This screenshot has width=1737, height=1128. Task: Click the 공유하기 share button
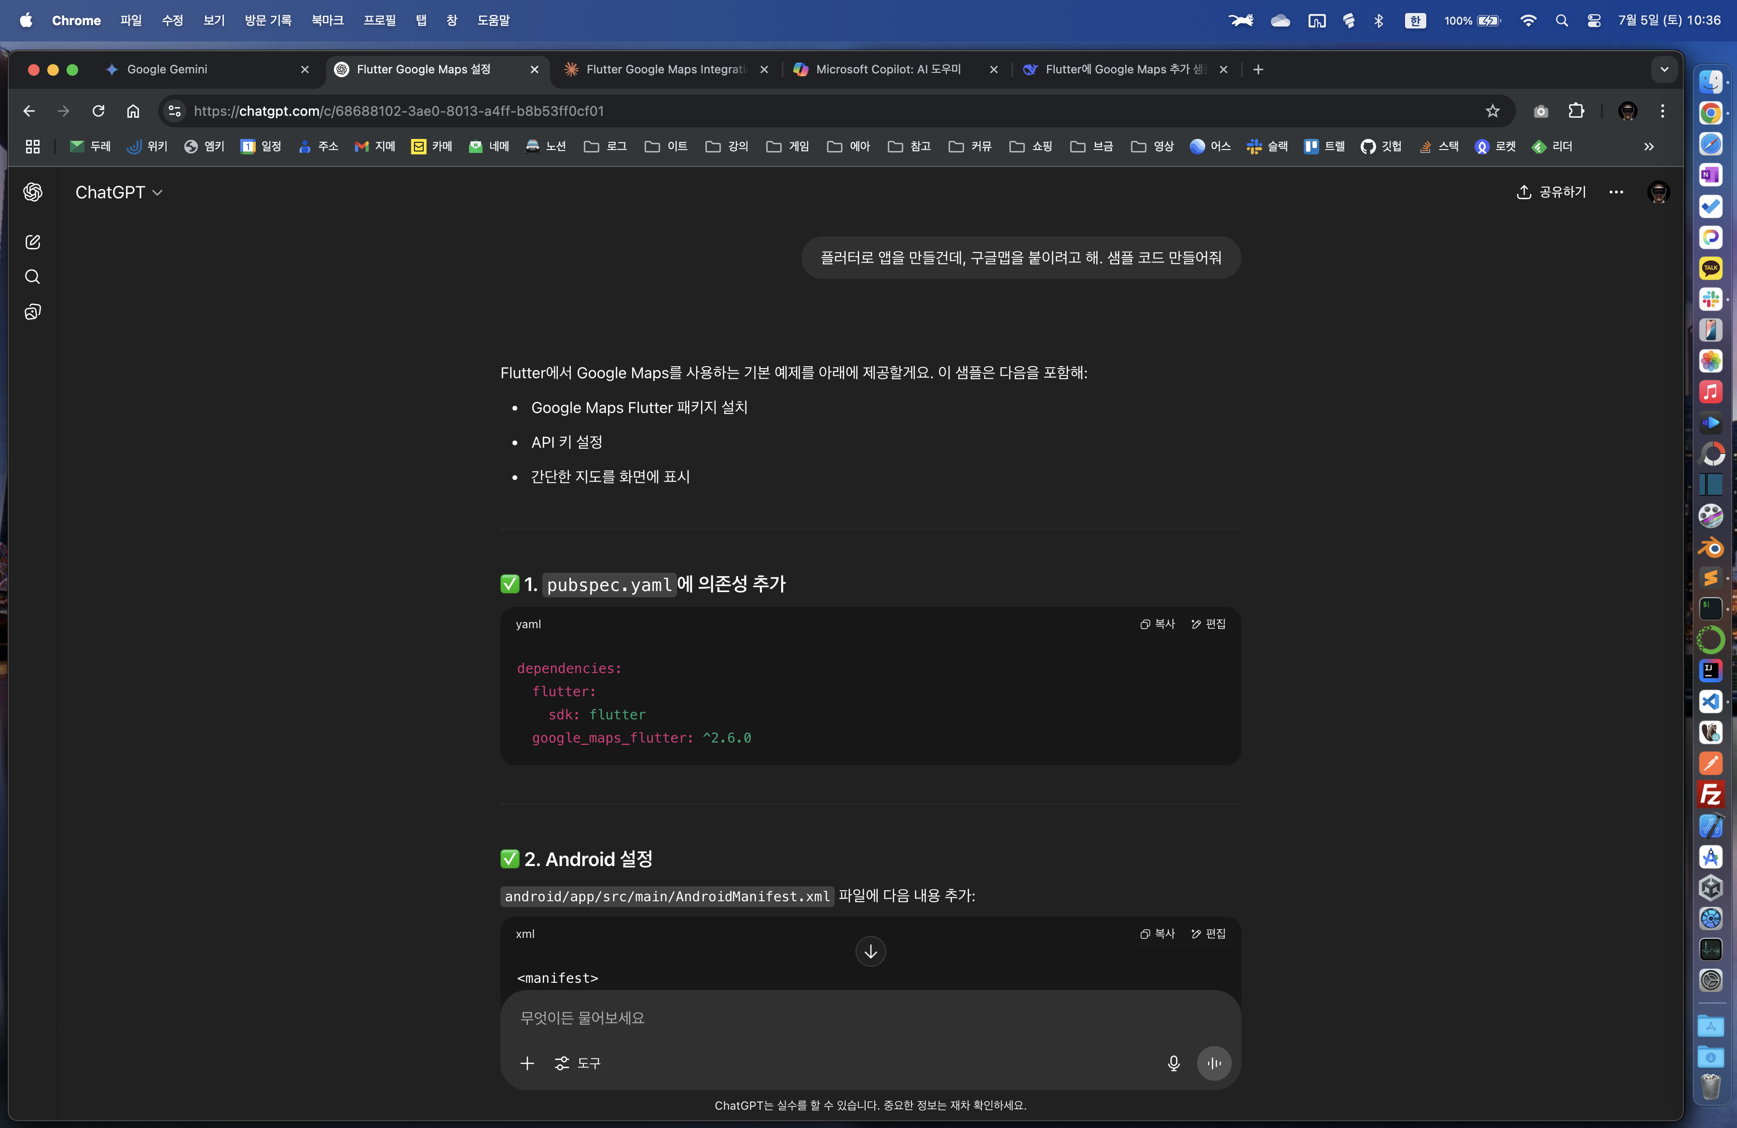(1552, 193)
